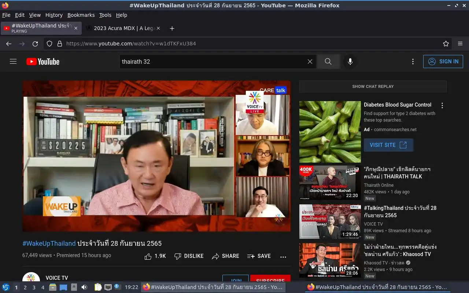Open the Bookmarks menu
Screen dimensions: 469x293
click(x=81, y=15)
